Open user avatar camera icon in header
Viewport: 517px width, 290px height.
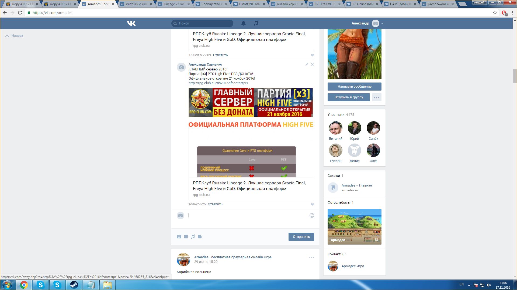(375, 23)
